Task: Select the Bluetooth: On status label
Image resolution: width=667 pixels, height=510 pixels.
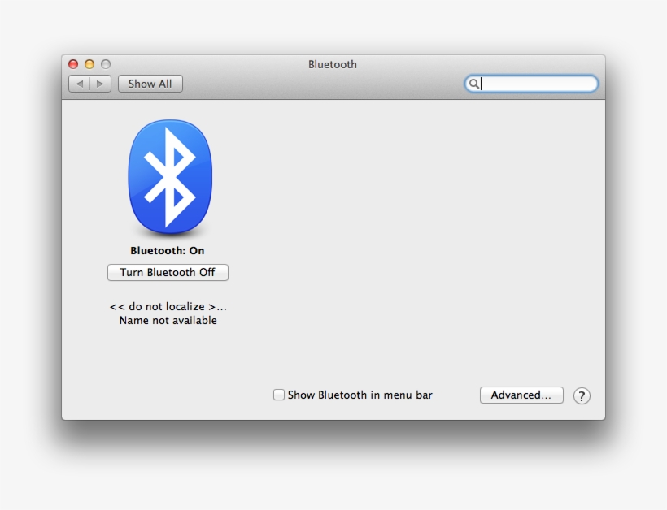Action: (168, 250)
